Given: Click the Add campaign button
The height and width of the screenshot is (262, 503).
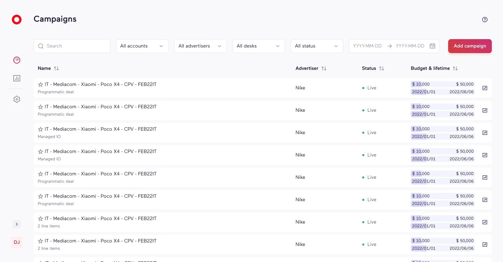Looking at the screenshot, I should (x=470, y=46).
